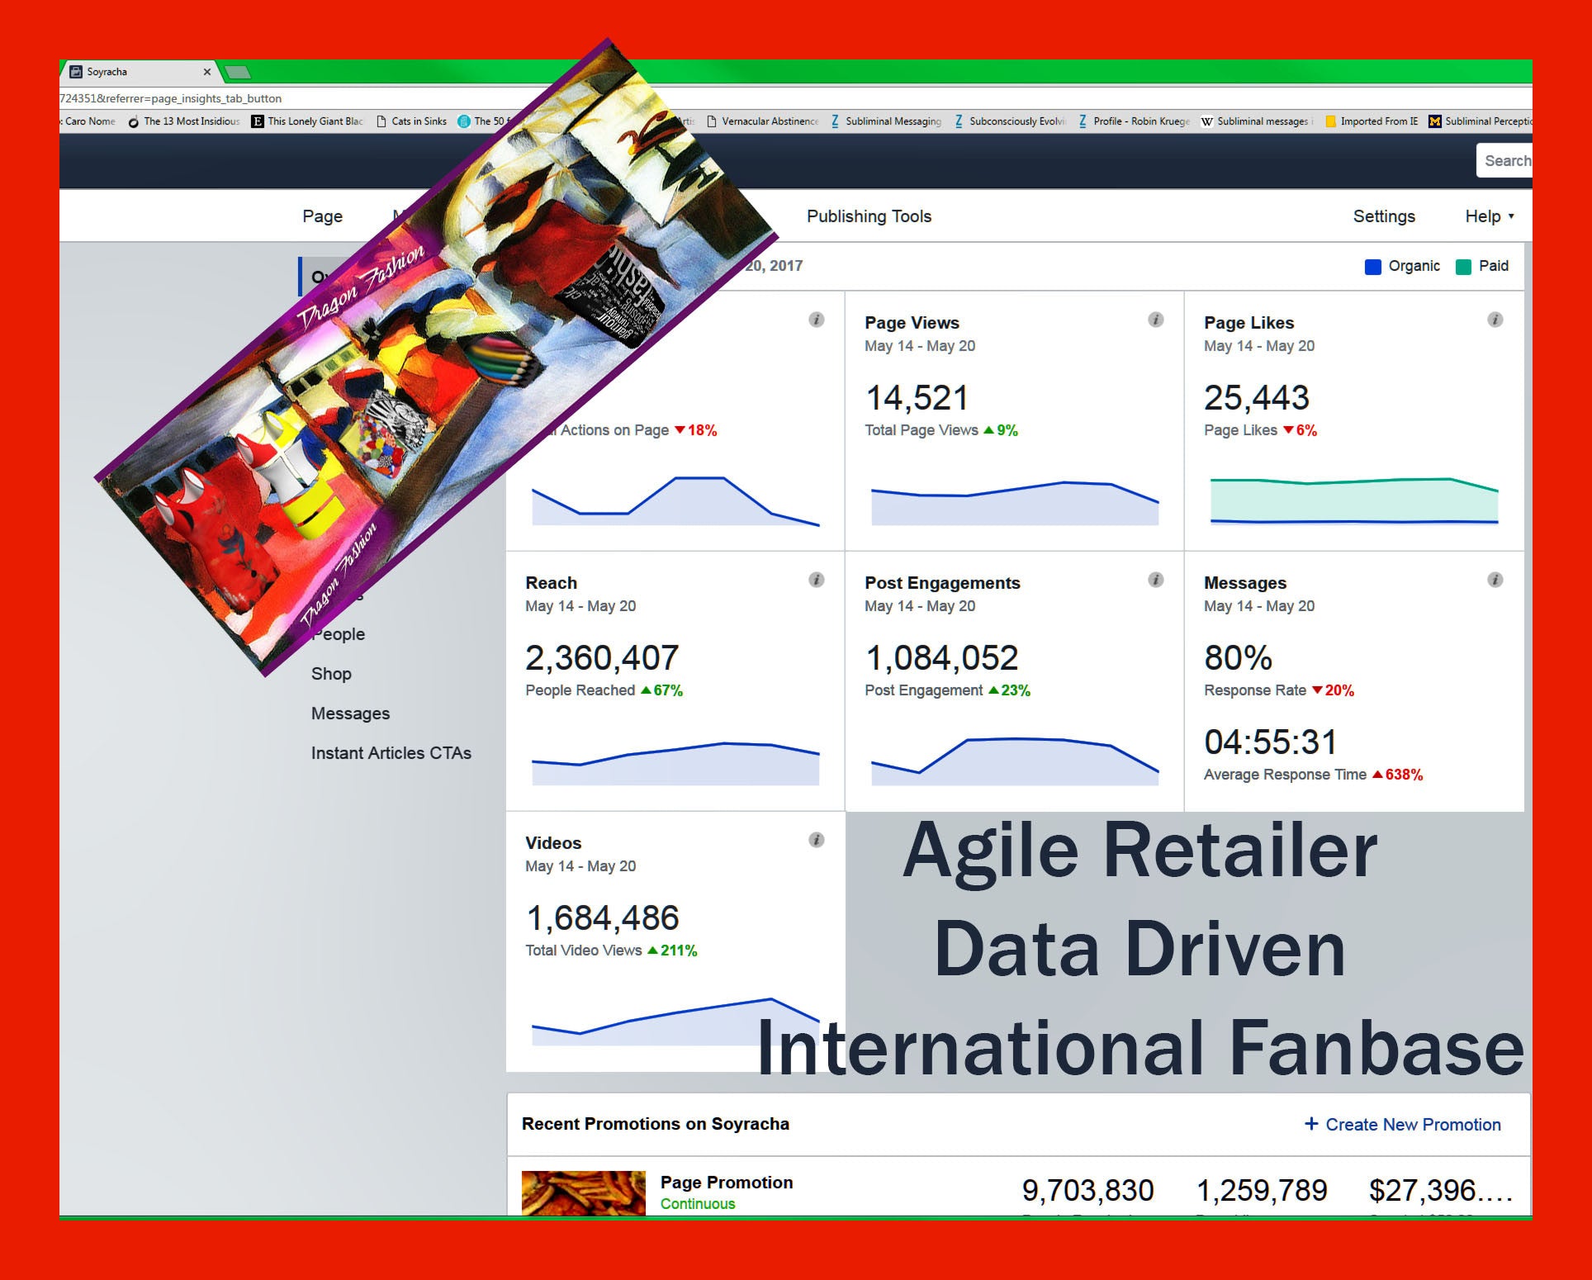Close the Soyracha browser tab
The image size is (1592, 1280).
tap(207, 72)
